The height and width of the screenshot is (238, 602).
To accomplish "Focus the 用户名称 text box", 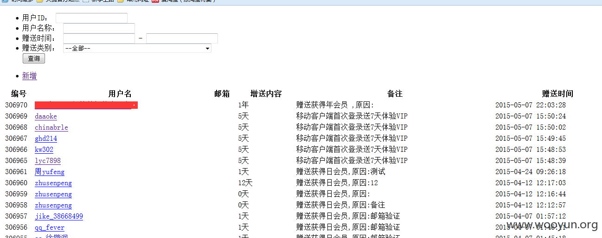I will point(99,28).
